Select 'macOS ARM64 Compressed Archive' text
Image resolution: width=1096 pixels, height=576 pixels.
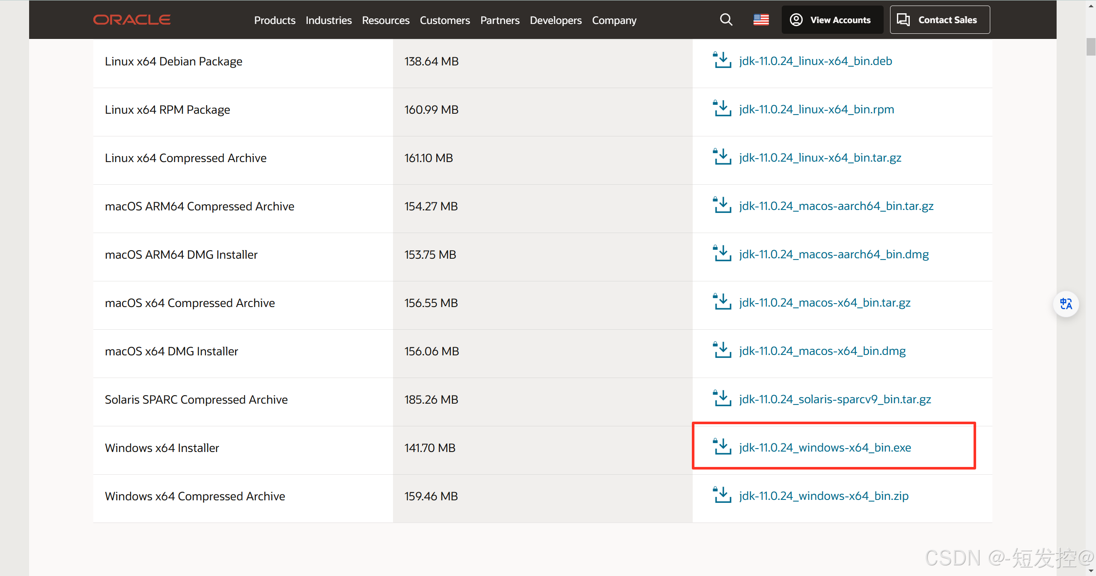pyautogui.click(x=200, y=207)
